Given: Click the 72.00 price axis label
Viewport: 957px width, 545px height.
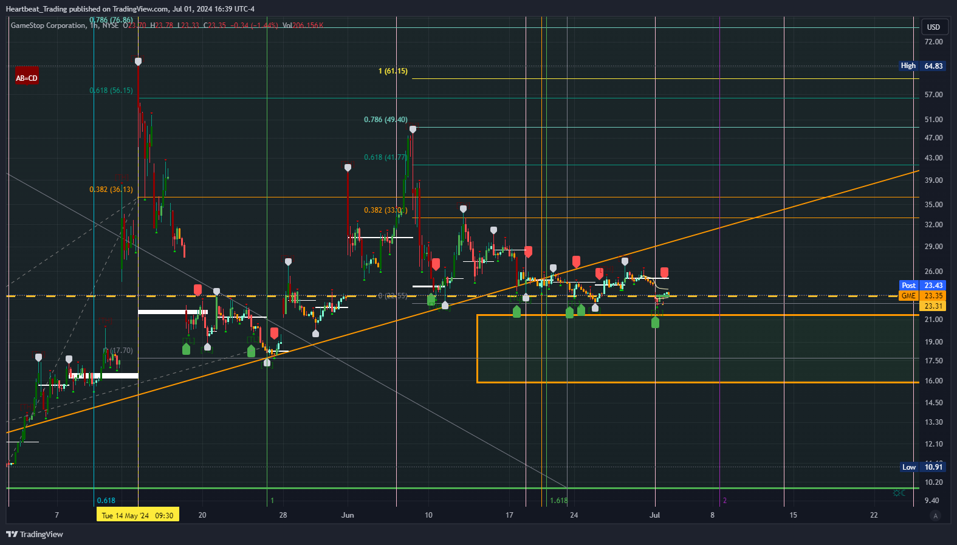Looking at the screenshot, I should [x=933, y=42].
